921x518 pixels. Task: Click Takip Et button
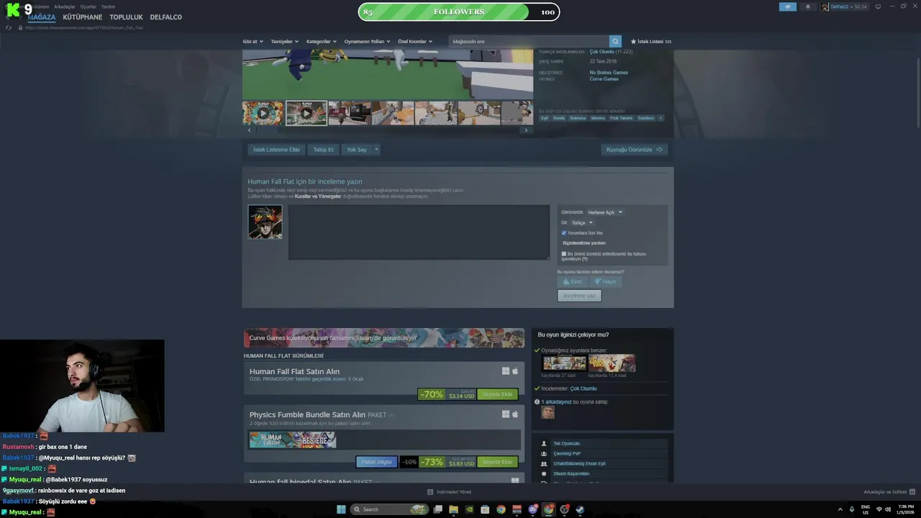(x=323, y=150)
